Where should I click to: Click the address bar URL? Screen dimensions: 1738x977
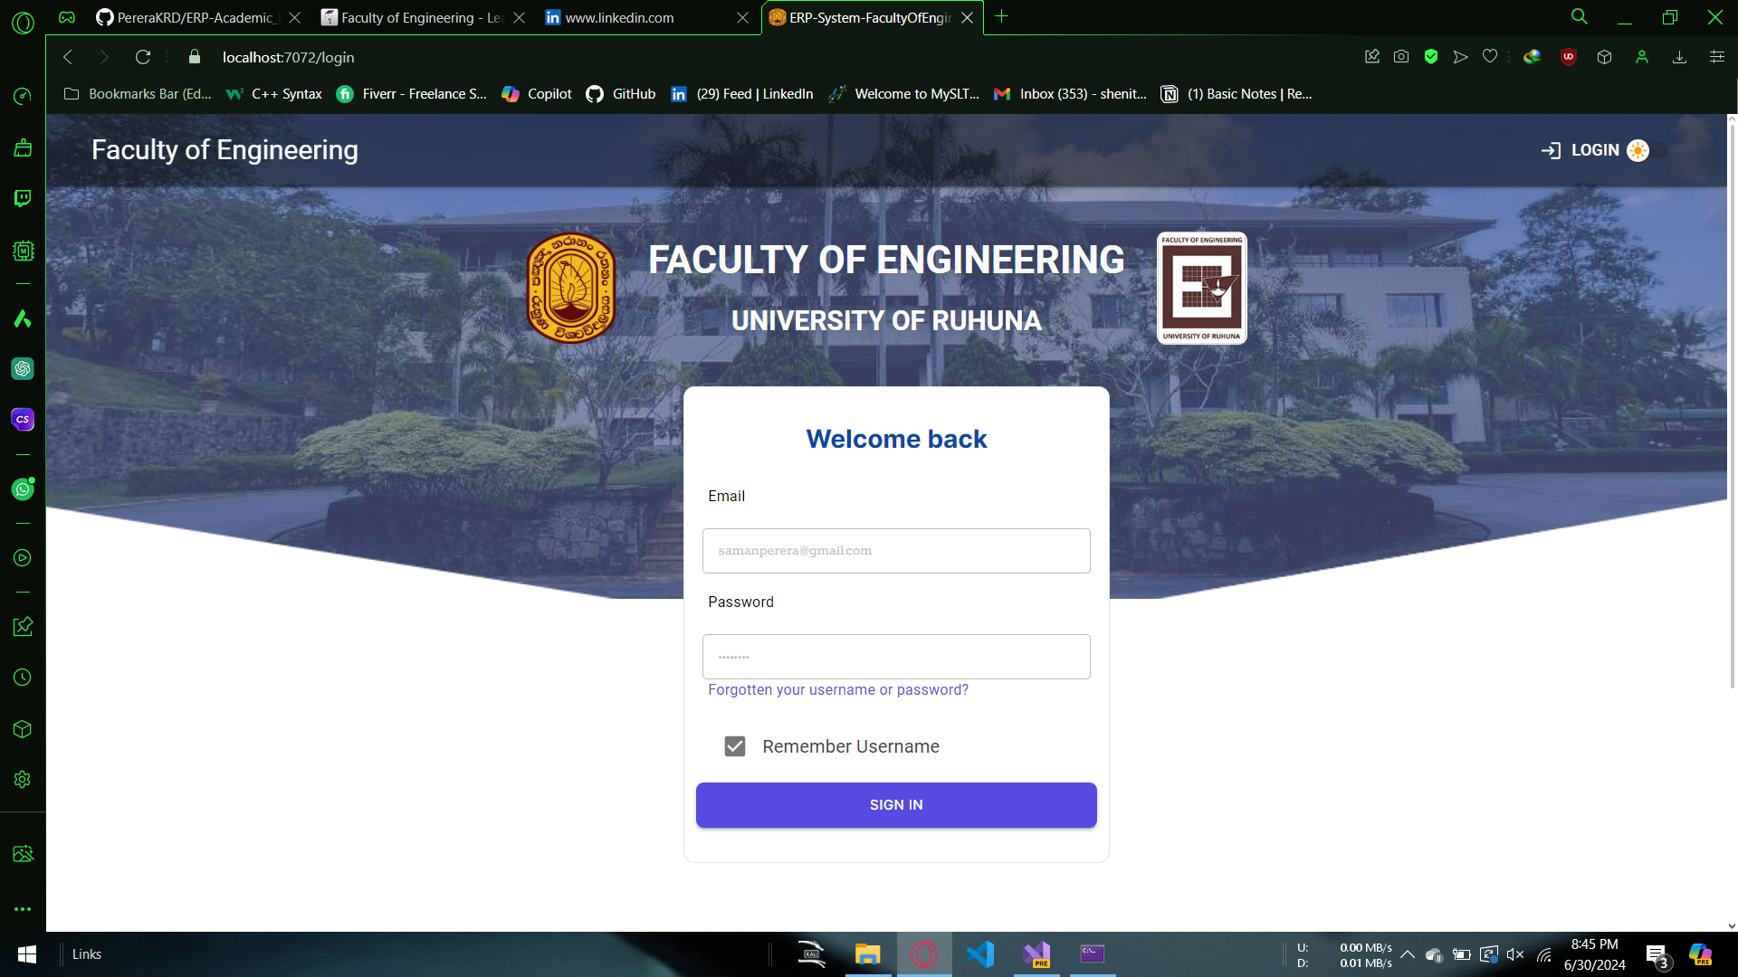pyautogui.click(x=289, y=57)
